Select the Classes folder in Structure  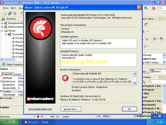point(12,31)
